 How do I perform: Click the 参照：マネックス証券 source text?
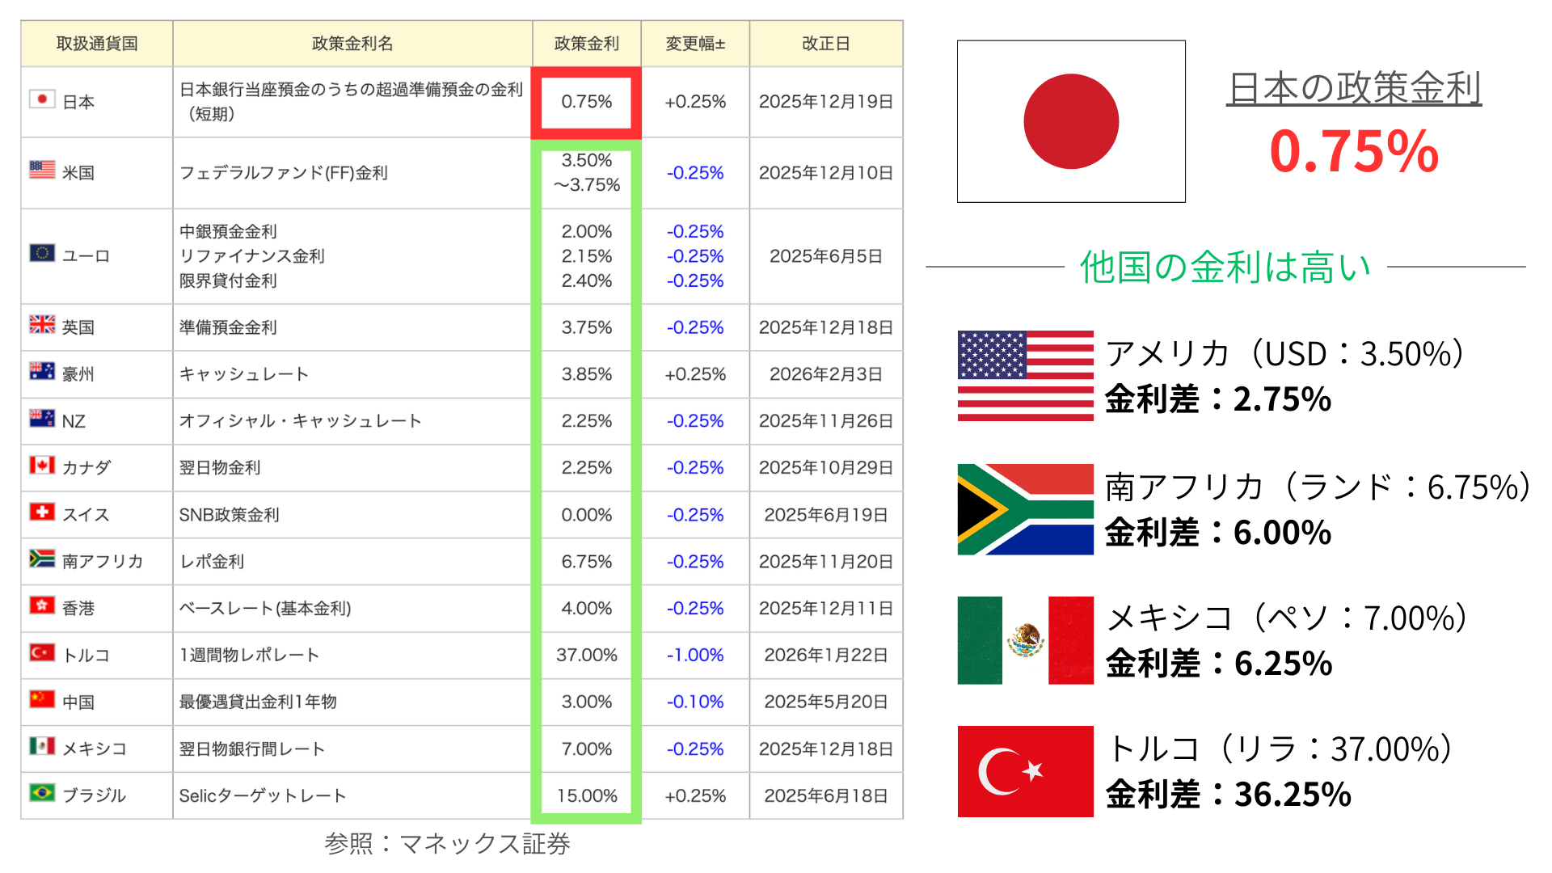point(447,844)
